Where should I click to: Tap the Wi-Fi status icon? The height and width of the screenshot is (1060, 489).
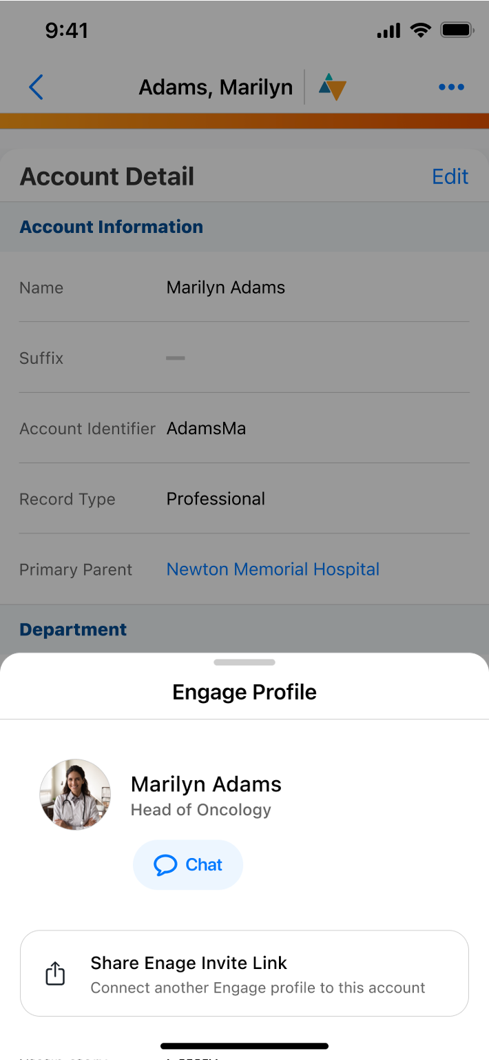419,30
